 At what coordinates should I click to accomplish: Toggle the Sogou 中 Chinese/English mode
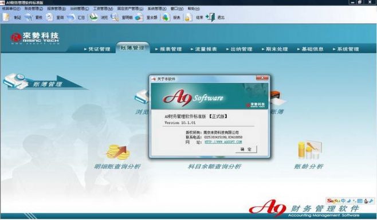(x=343, y=201)
